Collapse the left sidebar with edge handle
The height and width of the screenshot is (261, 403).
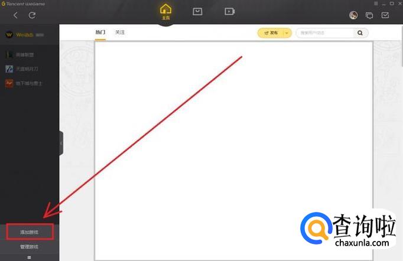tap(61, 143)
